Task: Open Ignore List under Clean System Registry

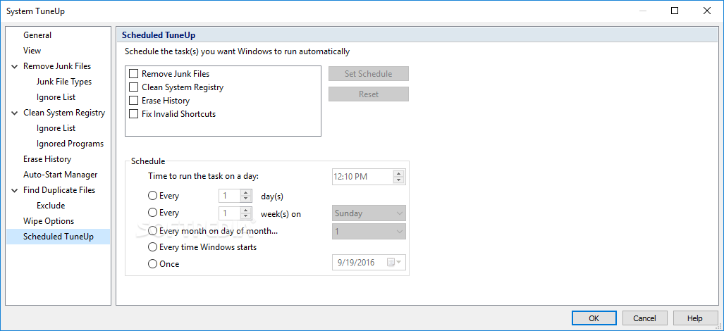Action: point(56,128)
